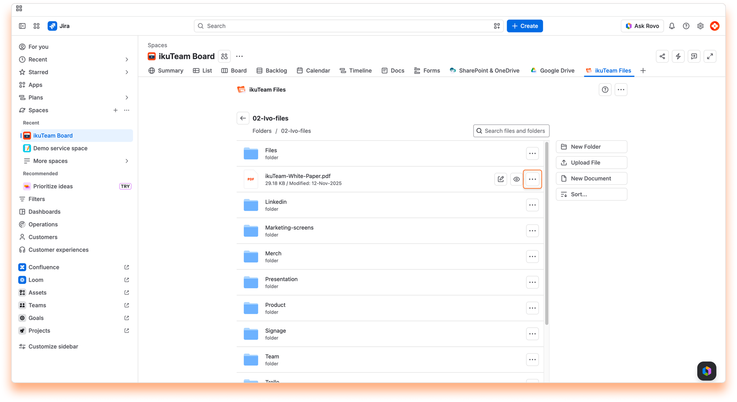737x402 pixels.
Task: Open more options for ikuTeam-White-Paper.pdf
Action: [532, 179]
